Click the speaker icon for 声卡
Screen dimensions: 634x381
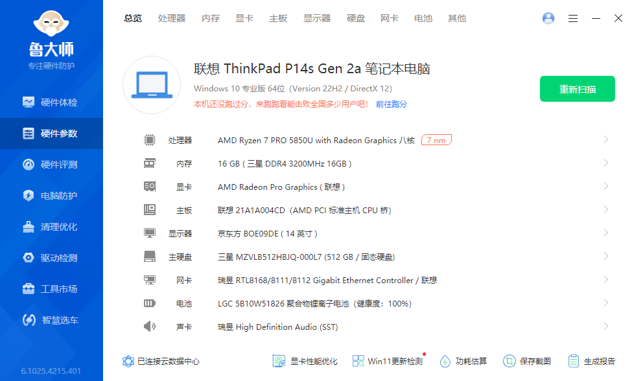[x=150, y=326]
